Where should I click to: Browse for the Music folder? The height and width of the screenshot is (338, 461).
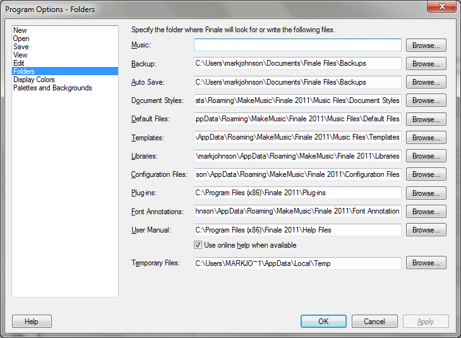(x=426, y=45)
